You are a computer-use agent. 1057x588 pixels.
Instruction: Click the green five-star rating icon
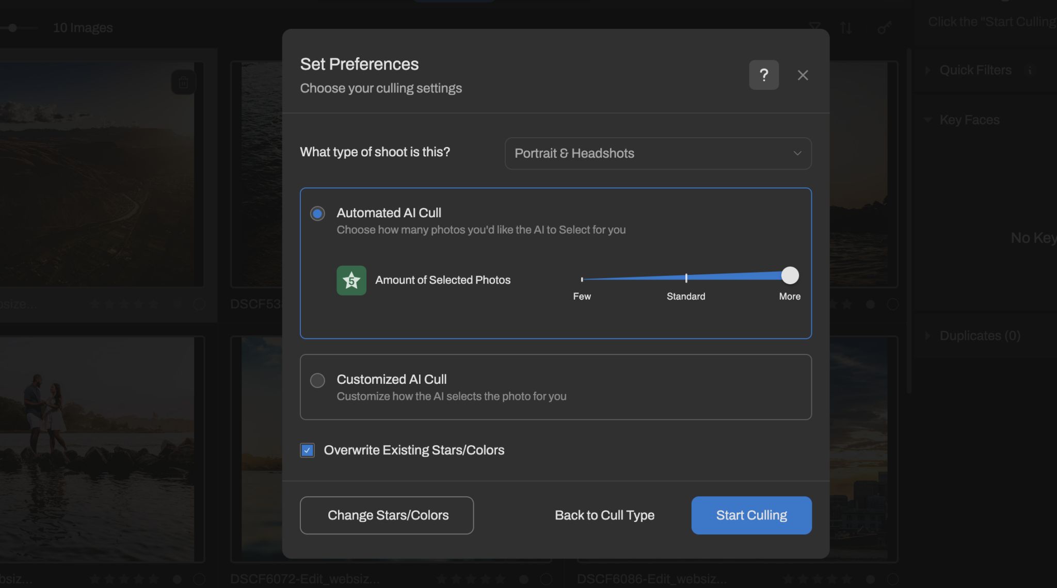(351, 280)
